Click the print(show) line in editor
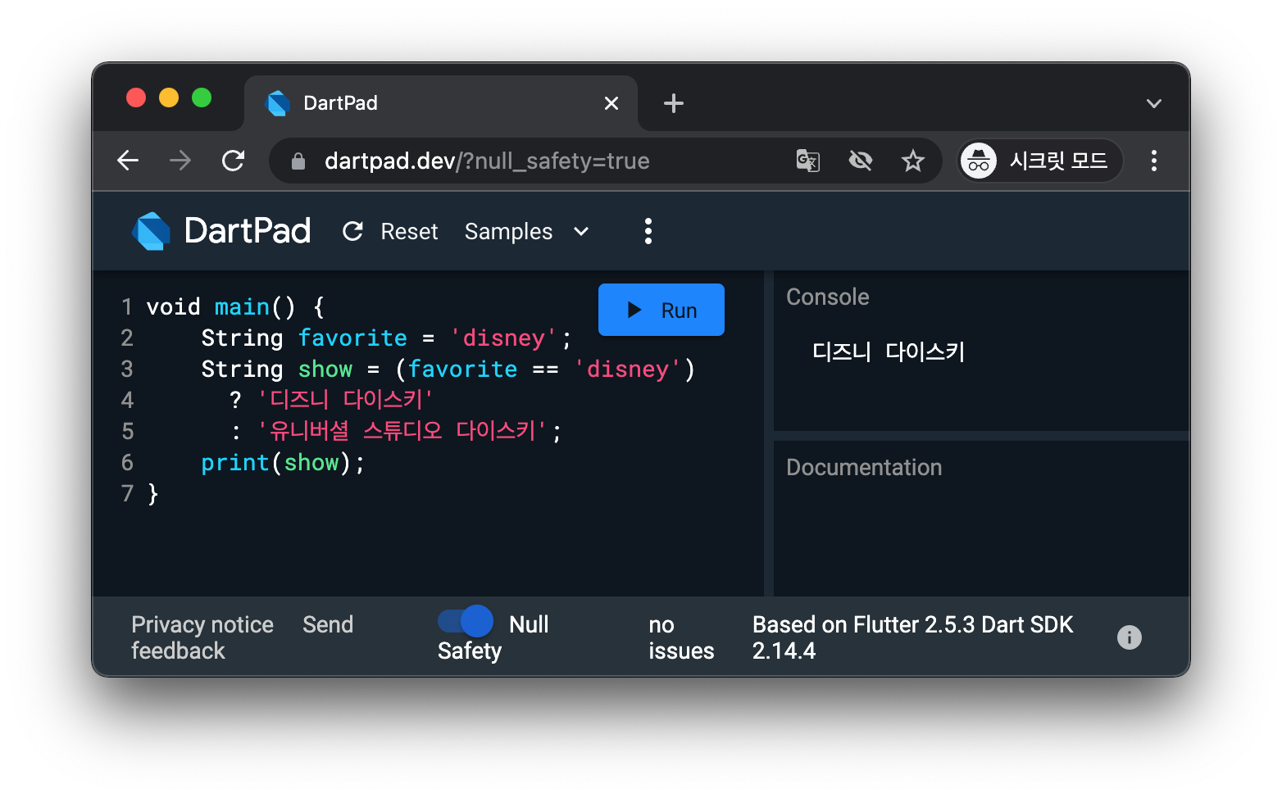 (283, 463)
